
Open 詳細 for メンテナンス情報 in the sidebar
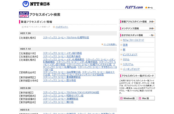coord(152,28)
